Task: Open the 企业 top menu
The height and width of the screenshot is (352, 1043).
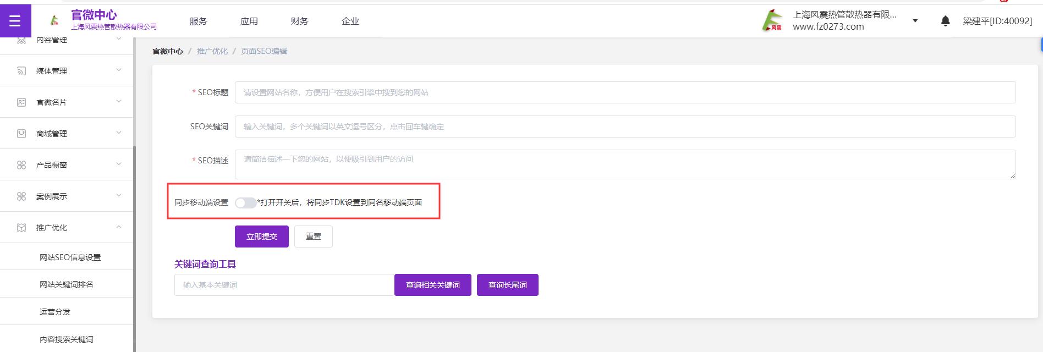Action: tap(350, 21)
